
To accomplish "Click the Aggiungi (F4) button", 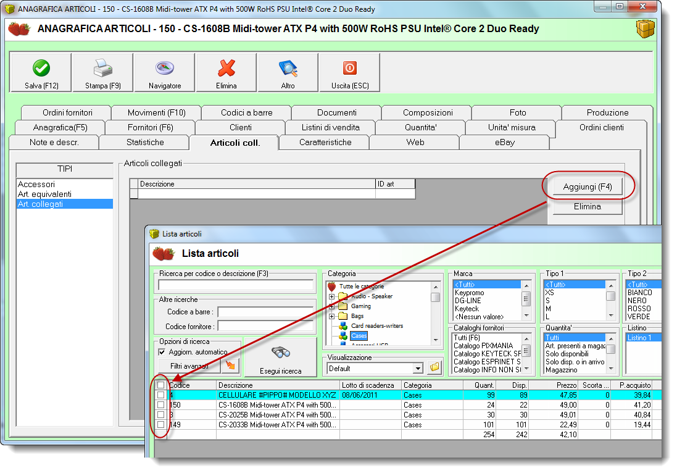I will [587, 186].
